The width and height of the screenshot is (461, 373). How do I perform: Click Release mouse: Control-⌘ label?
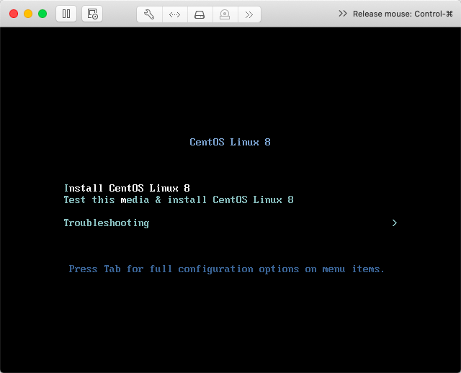tap(403, 14)
